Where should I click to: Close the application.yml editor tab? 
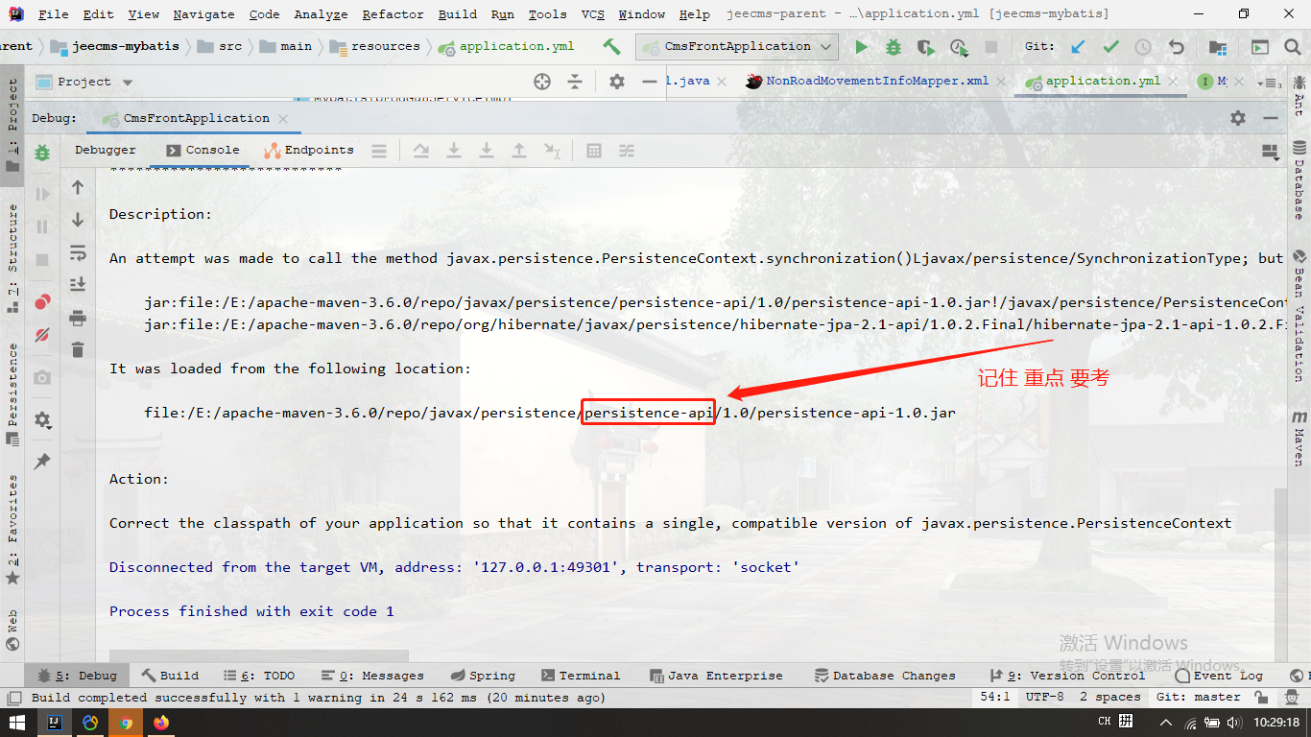tap(1175, 82)
